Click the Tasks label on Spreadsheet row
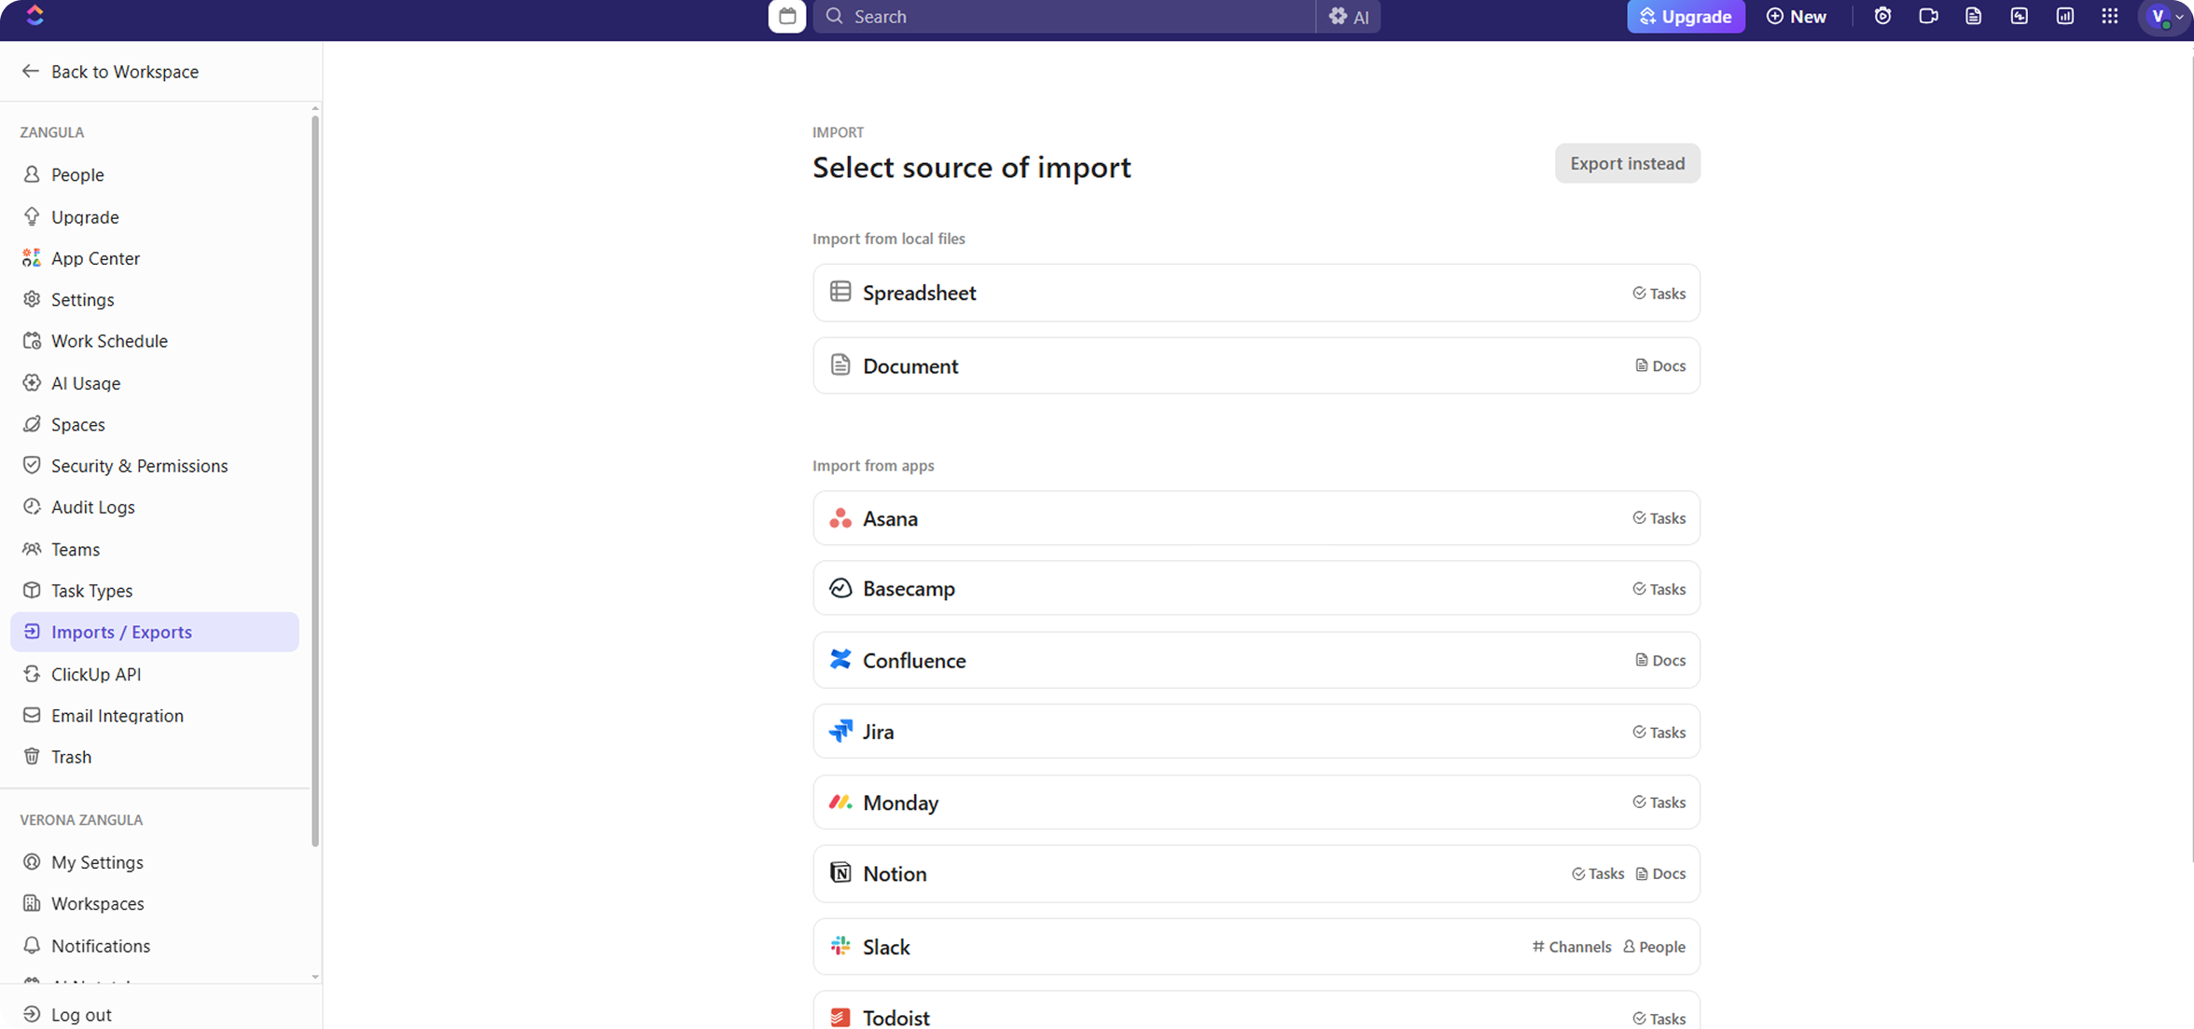 (x=1659, y=294)
